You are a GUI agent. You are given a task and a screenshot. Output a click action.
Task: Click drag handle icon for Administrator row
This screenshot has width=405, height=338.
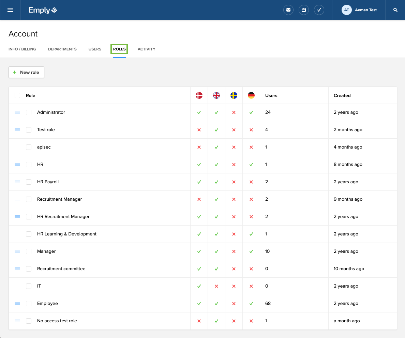coord(17,112)
